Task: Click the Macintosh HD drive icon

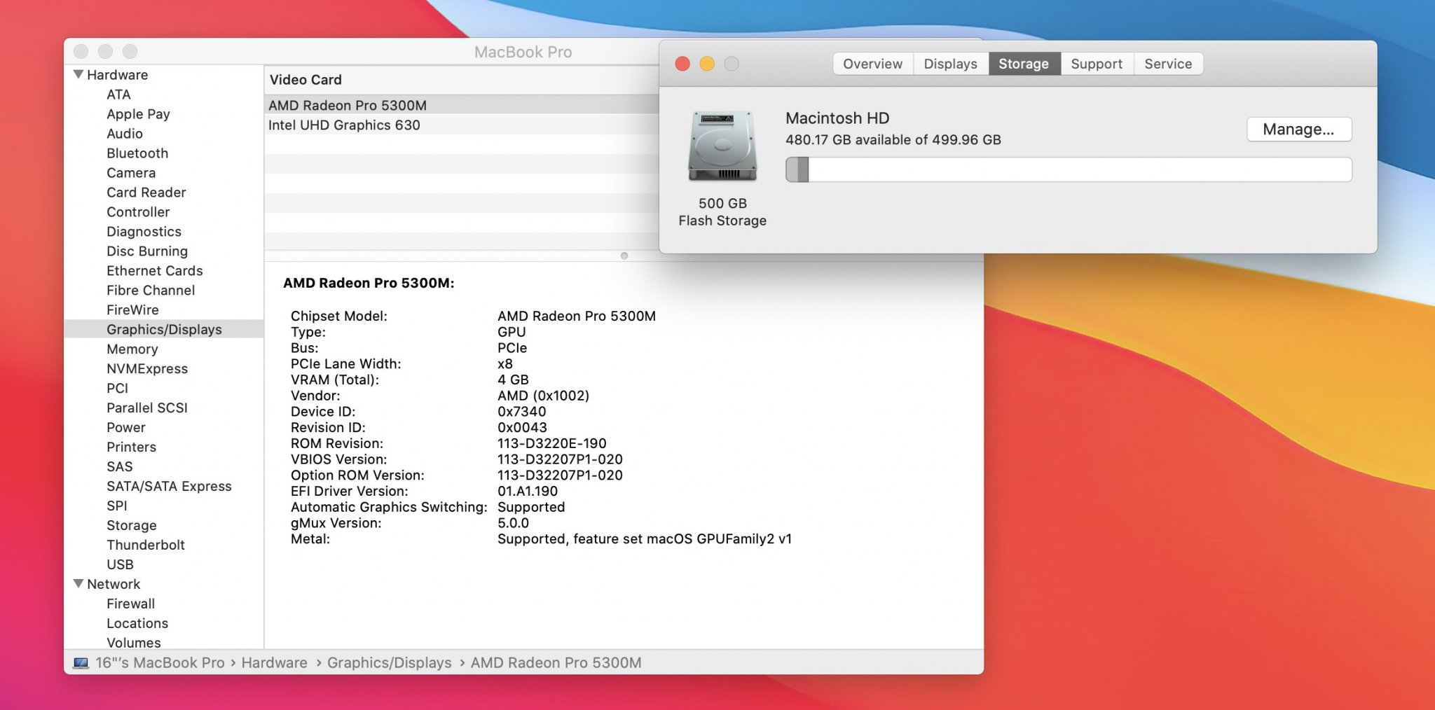Action: pyautogui.click(x=722, y=146)
